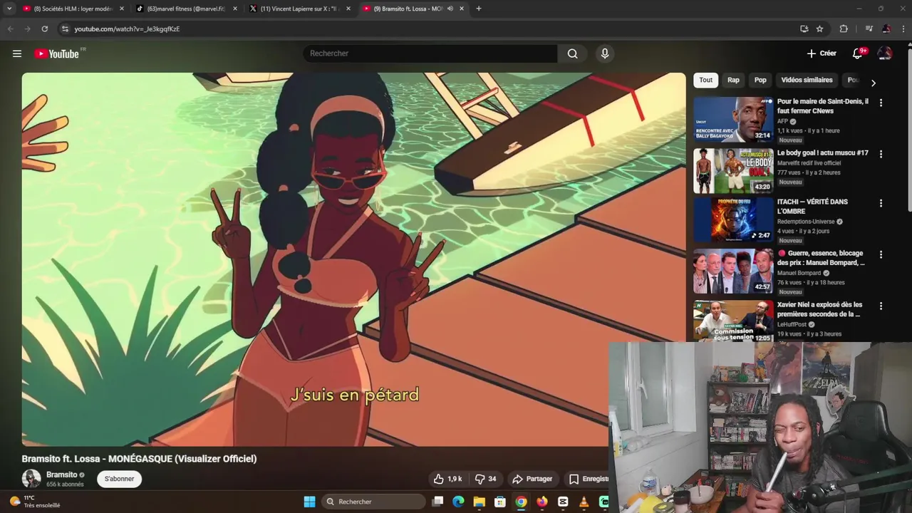
Task: Open the YouTube hamburger guide menu
Action: click(17, 53)
